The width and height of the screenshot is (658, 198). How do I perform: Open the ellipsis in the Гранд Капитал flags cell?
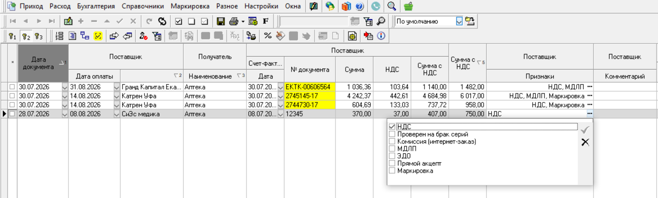(590, 87)
